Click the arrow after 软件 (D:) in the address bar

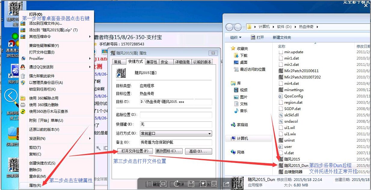295,27
